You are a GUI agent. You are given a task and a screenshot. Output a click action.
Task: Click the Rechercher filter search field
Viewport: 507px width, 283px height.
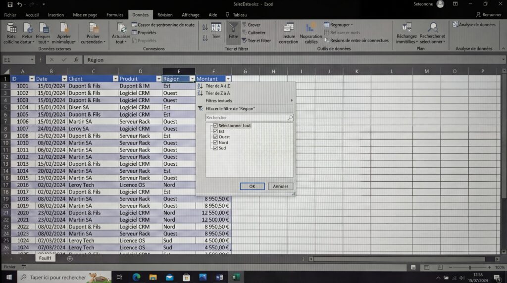(x=250, y=118)
